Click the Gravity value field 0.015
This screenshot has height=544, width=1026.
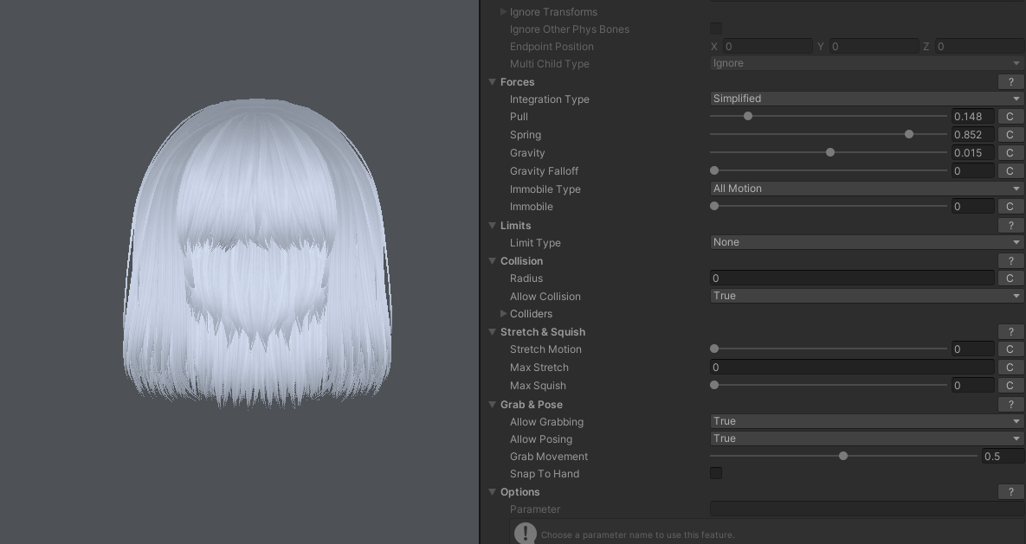973,152
